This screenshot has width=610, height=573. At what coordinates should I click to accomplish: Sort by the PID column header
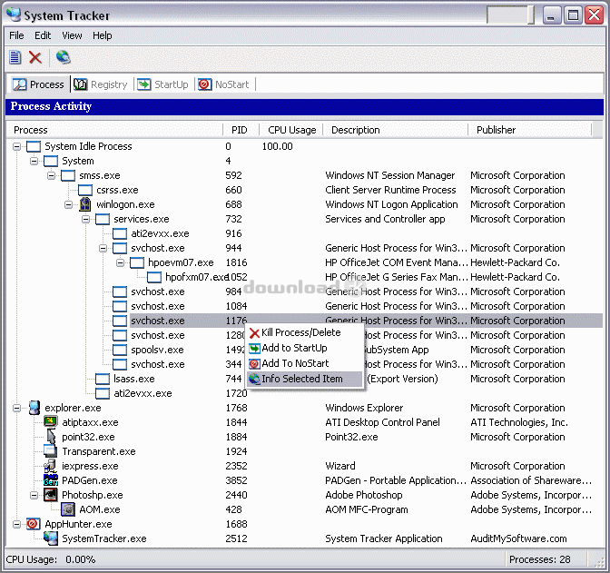(x=241, y=130)
